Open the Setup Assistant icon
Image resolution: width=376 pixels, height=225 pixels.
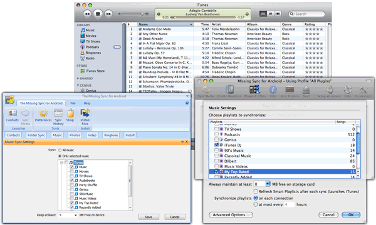tap(329, 89)
